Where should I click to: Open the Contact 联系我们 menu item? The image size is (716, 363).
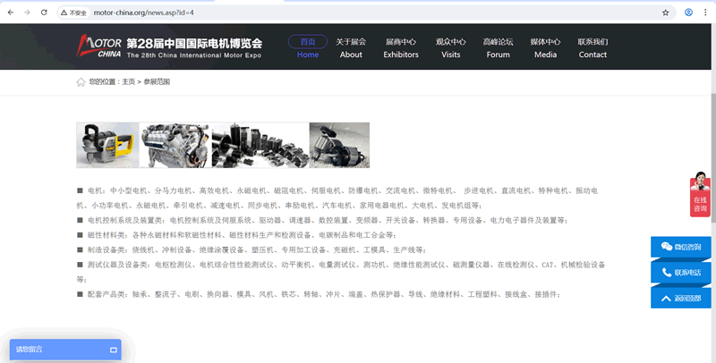point(592,47)
